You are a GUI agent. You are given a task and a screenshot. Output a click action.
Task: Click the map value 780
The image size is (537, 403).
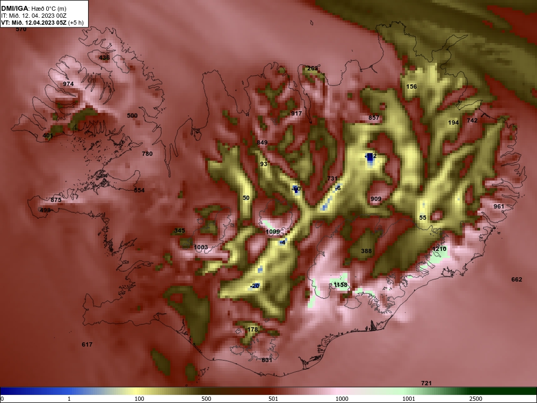tap(147, 154)
